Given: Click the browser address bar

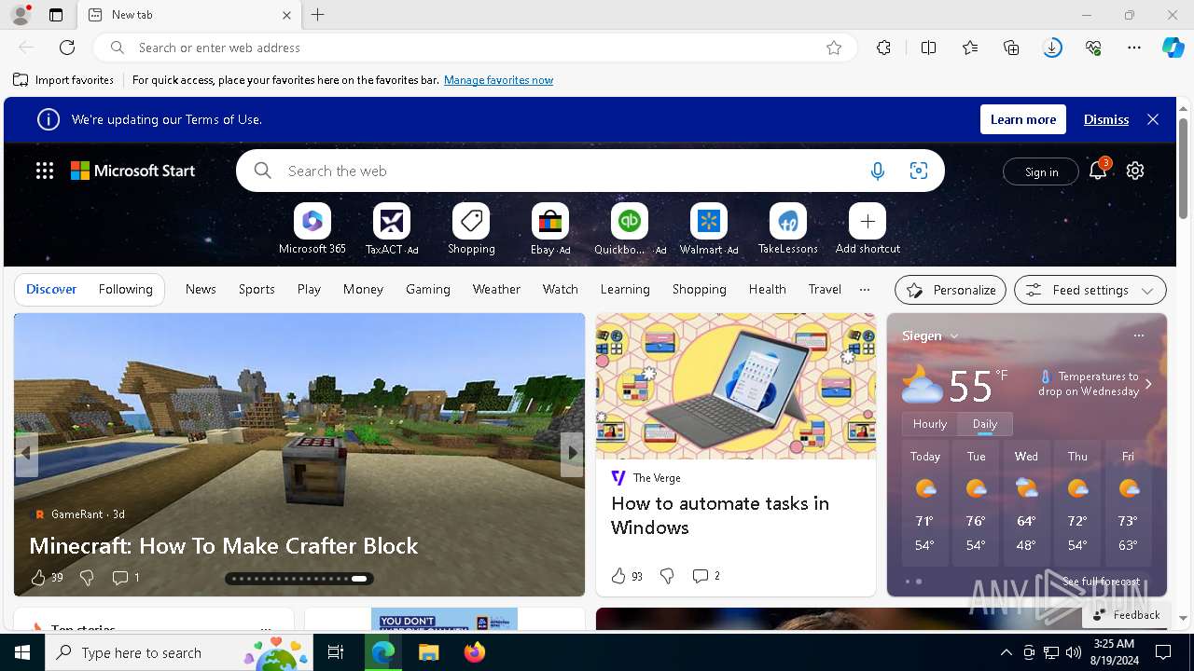Looking at the screenshot, I should (476, 48).
